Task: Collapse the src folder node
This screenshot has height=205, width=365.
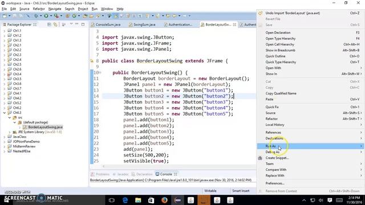Action: point(10,118)
